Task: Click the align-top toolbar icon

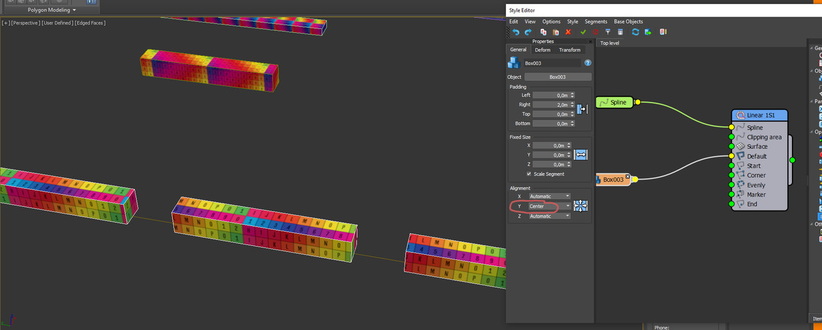Action: click(608, 32)
